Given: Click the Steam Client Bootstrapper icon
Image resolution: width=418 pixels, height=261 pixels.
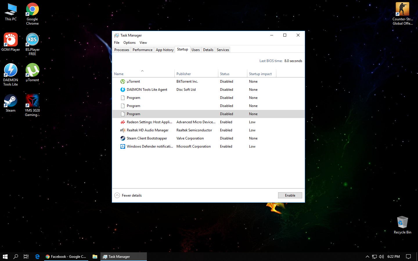Looking at the screenshot, I should coord(123,138).
